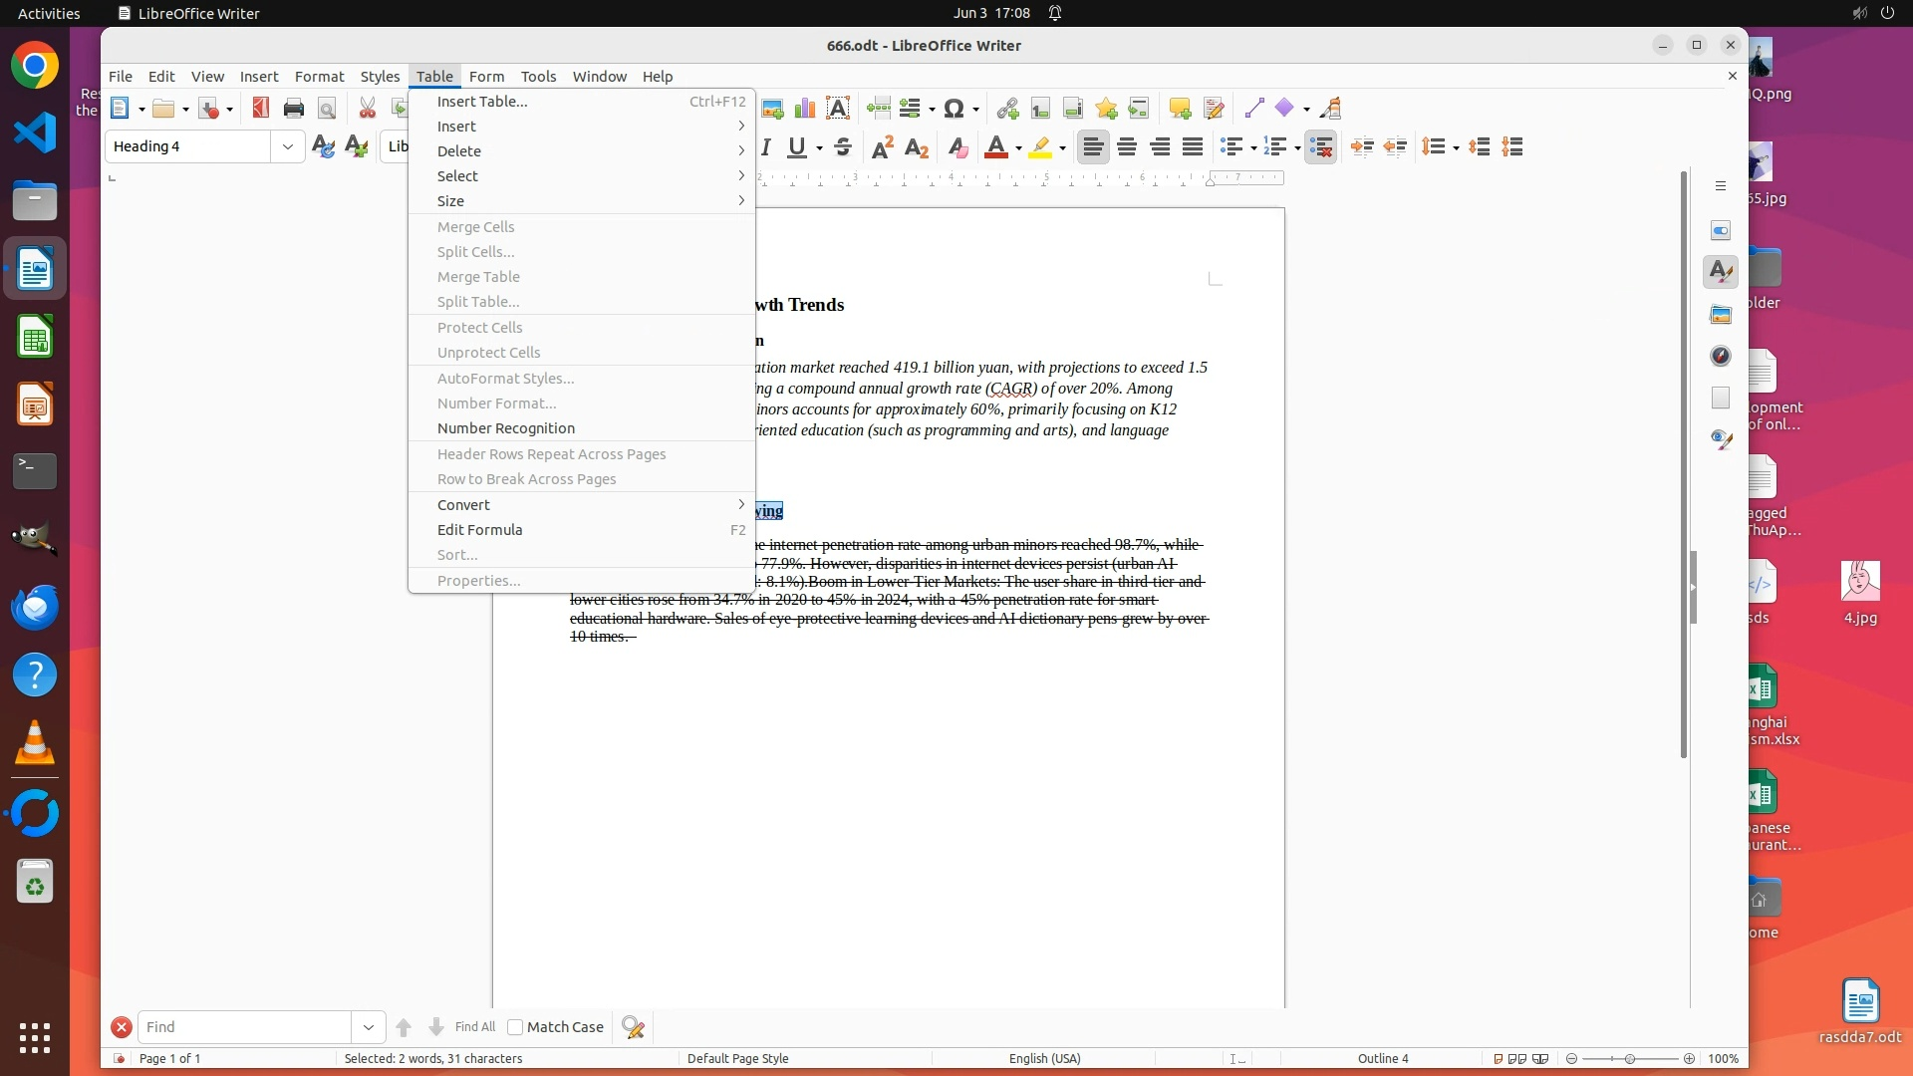1913x1076 pixels.
Task: Open the Format menu
Action: [319, 77]
